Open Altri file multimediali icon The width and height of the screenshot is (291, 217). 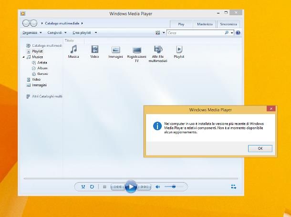tap(158, 54)
